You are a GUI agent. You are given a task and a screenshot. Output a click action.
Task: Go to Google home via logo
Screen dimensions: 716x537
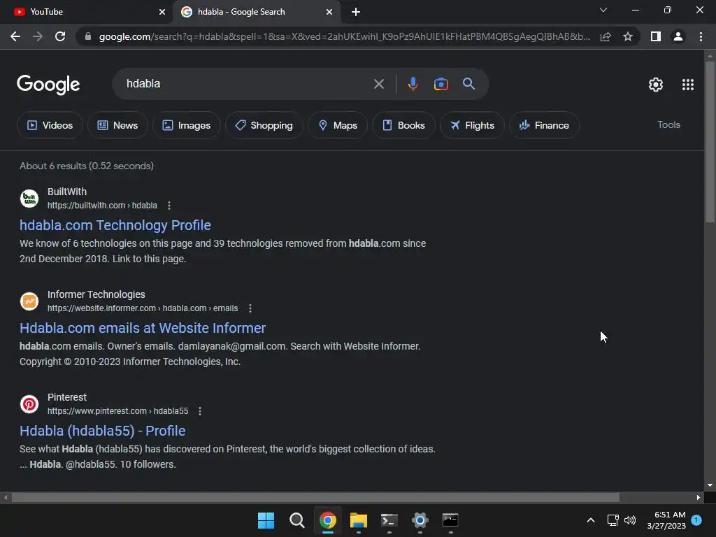48,85
